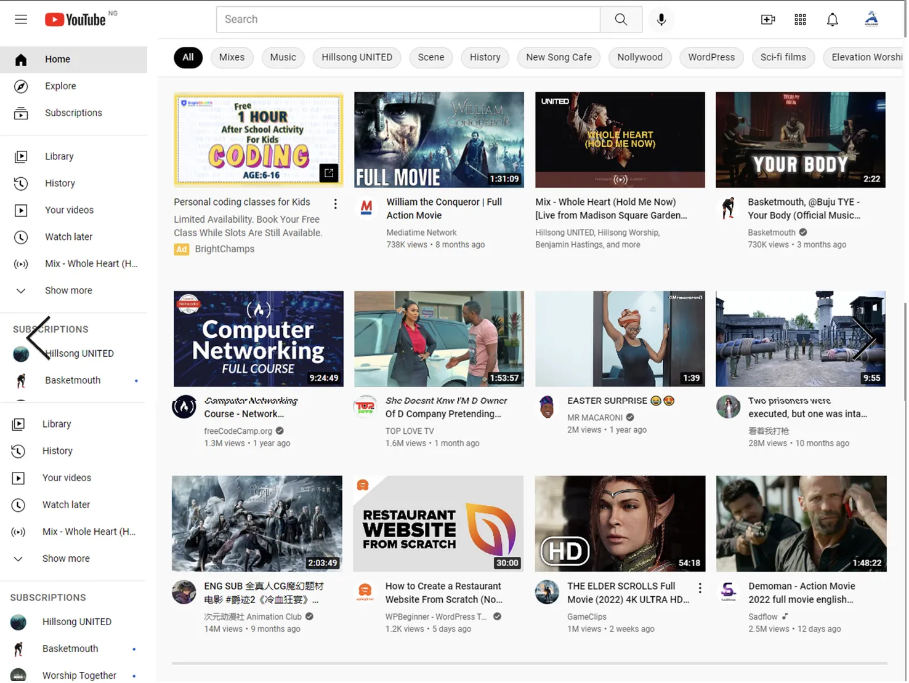Open Mediatime Network channel avatar
Viewport: 909px width, 683px height.
tap(367, 208)
